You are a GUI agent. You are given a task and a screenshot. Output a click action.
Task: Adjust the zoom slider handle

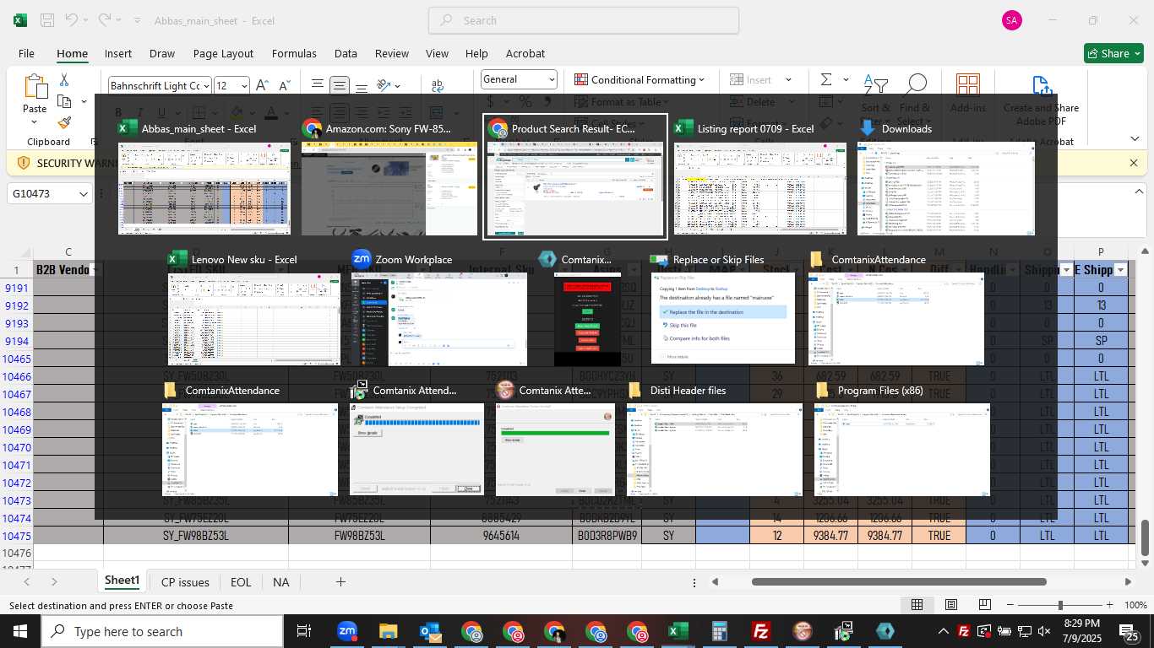[1059, 605]
